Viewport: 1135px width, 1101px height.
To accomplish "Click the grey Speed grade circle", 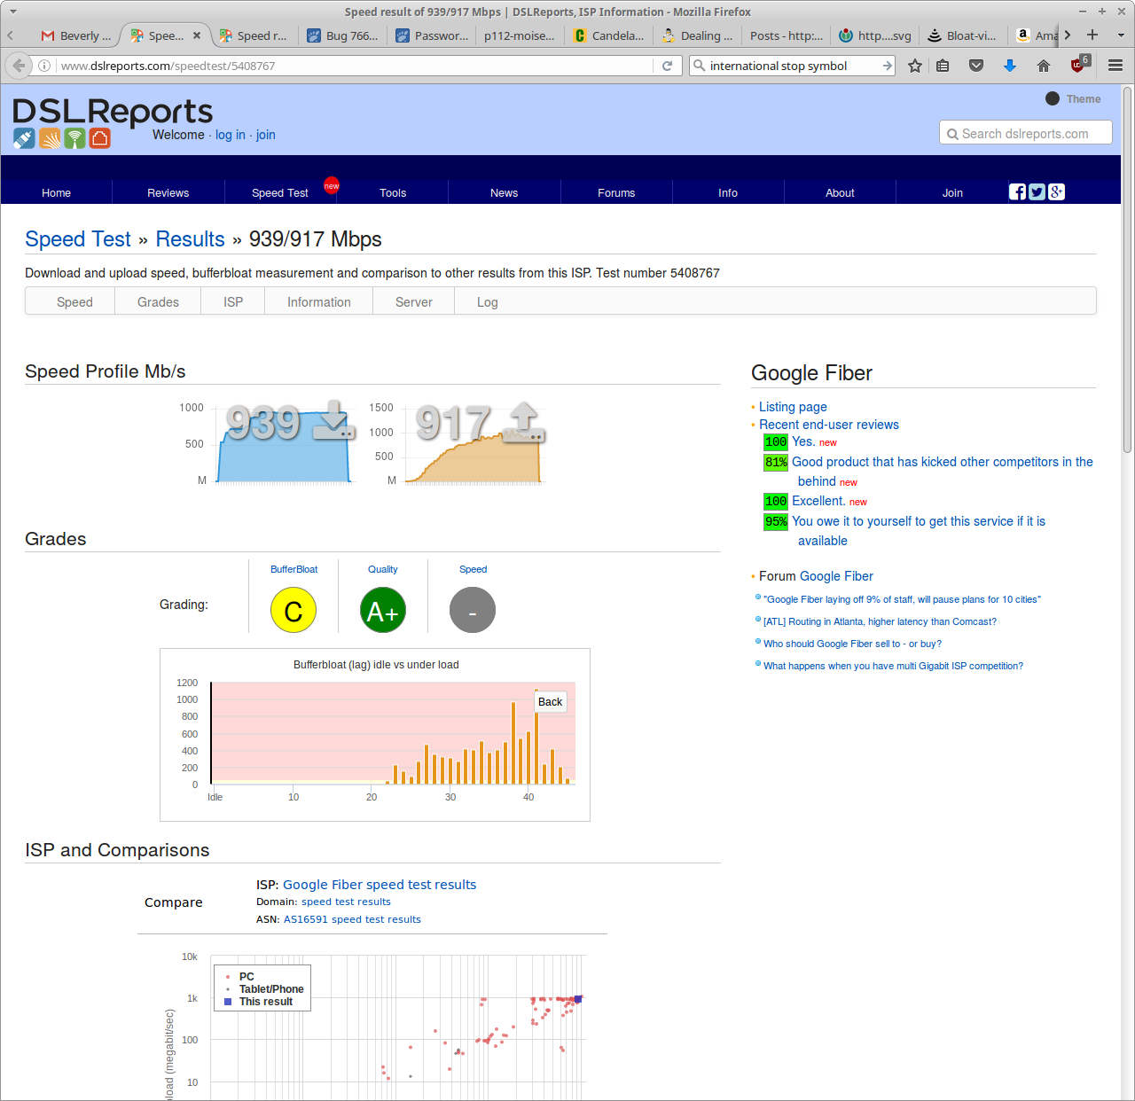I will click(473, 610).
